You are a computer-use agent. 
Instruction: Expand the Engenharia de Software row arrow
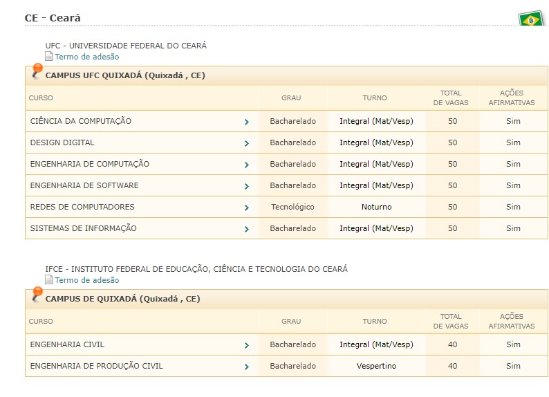(246, 186)
